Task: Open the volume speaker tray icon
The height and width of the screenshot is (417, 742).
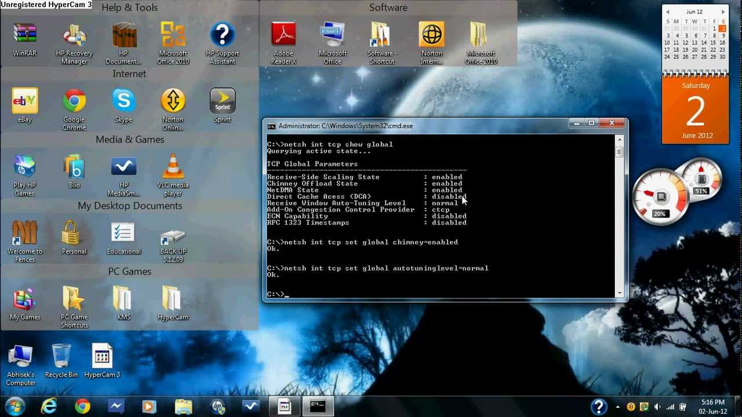Action: pyautogui.click(x=657, y=407)
